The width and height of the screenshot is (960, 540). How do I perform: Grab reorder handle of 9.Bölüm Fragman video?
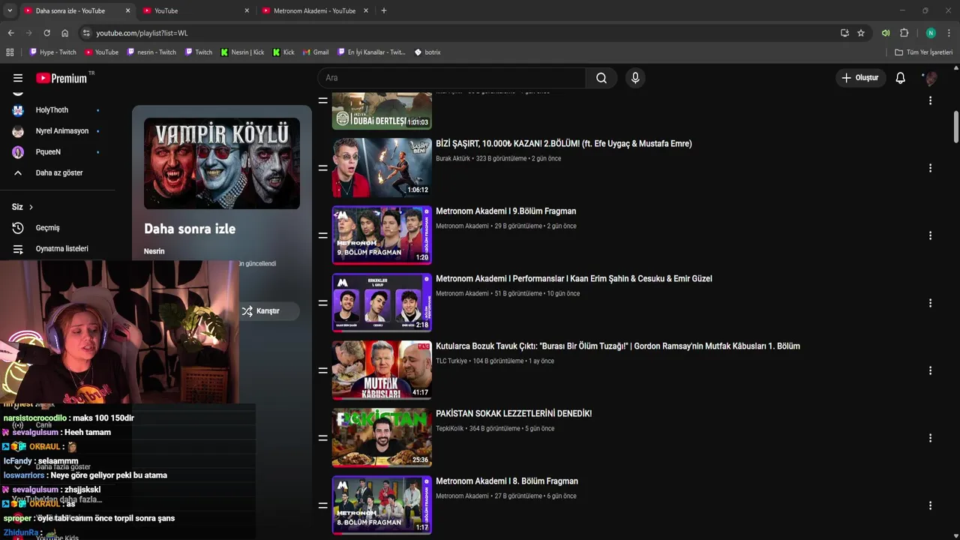[x=322, y=235]
